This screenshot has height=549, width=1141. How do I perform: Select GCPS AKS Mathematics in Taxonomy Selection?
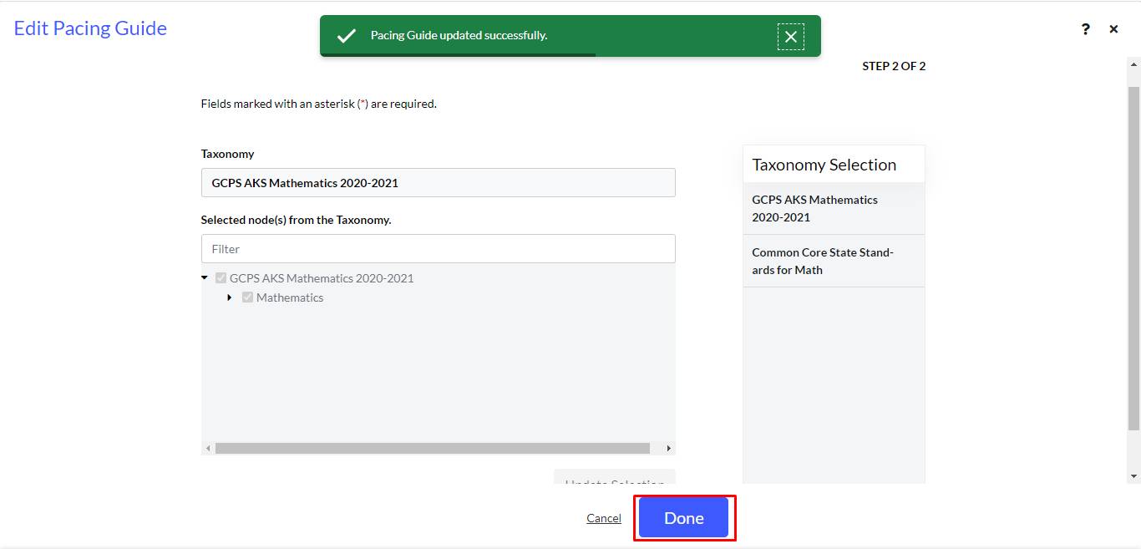coord(833,208)
